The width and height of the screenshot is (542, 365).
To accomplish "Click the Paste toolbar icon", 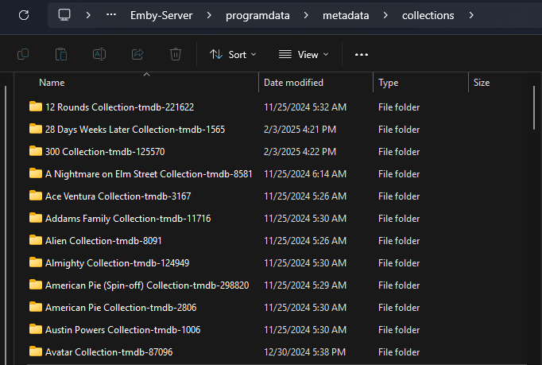I will click(x=61, y=54).
